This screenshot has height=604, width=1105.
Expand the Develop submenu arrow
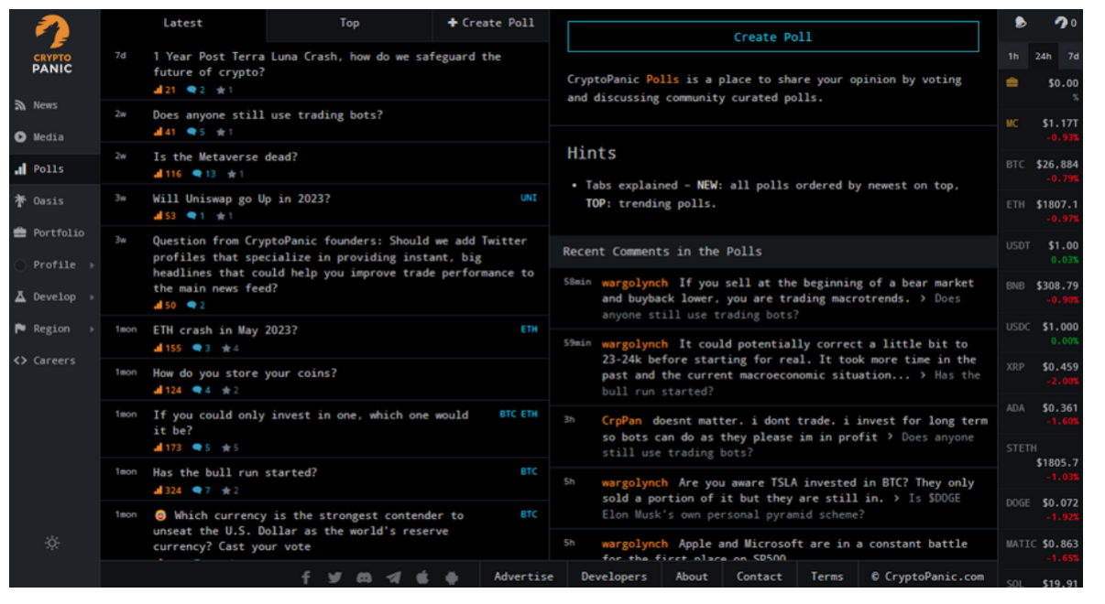pos(92,297)
